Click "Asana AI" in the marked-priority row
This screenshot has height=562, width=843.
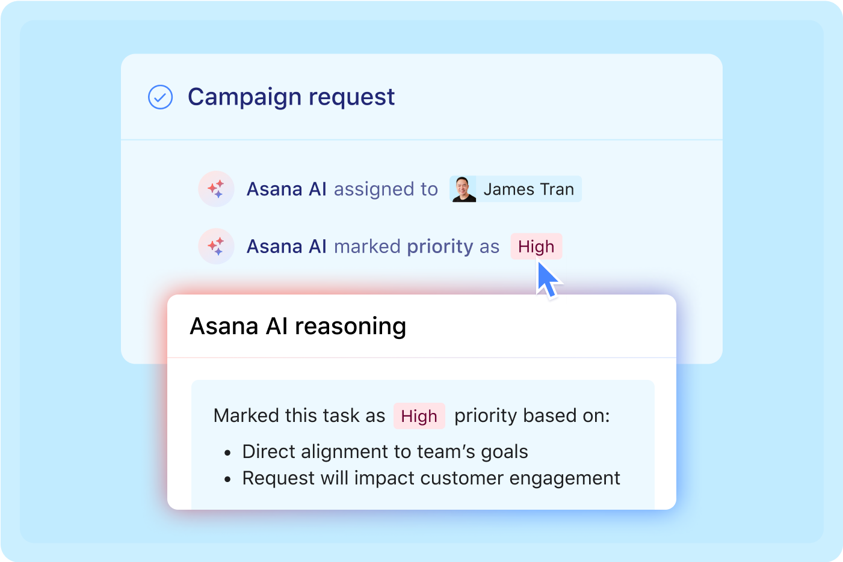286,246
